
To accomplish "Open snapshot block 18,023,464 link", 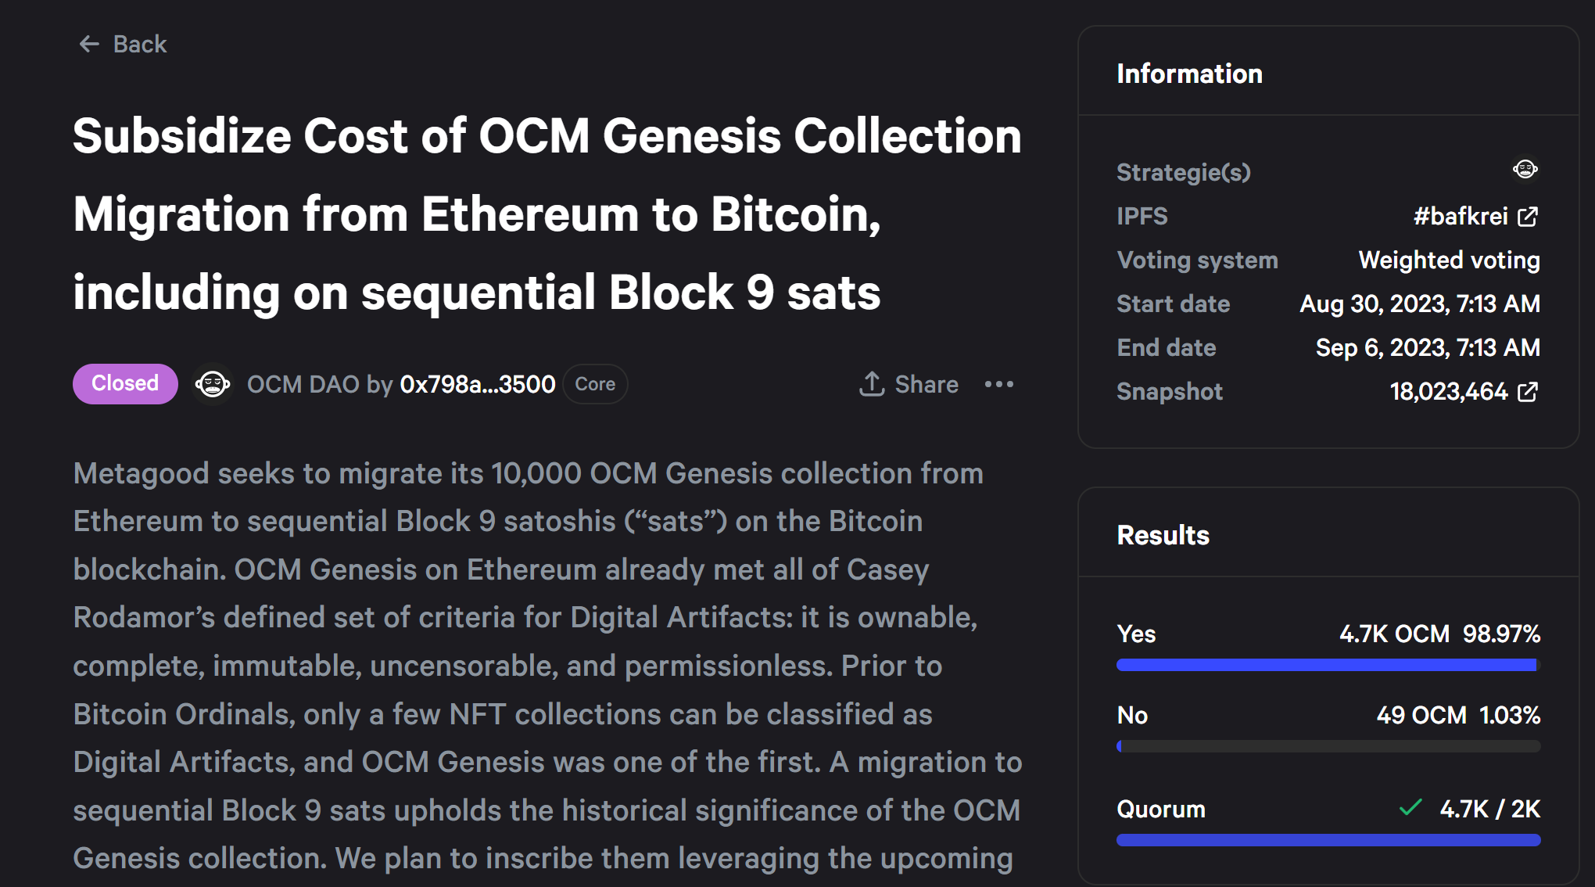I will 1448,392.
